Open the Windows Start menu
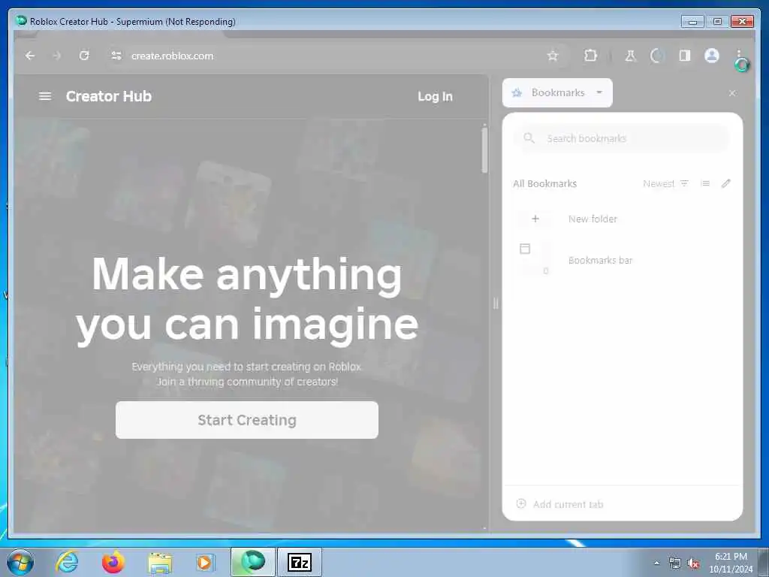The width and height of the screenshot is (769, 577). point(20,562)
